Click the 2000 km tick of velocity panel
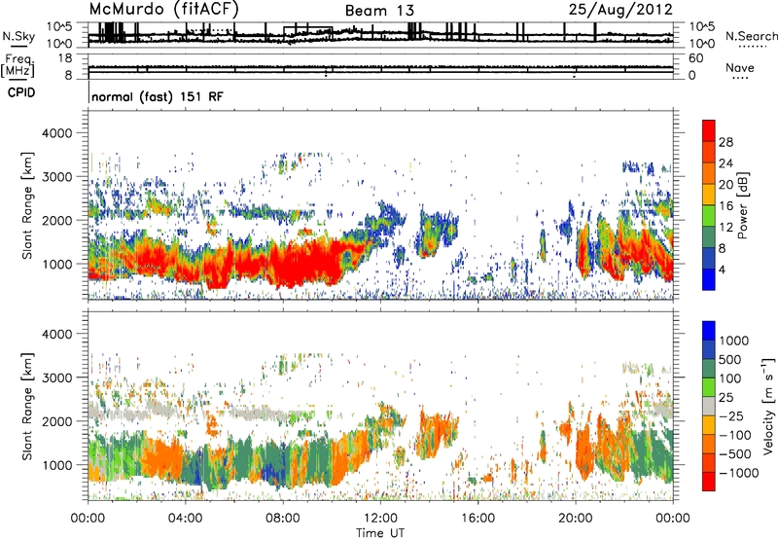 (56, 421)
